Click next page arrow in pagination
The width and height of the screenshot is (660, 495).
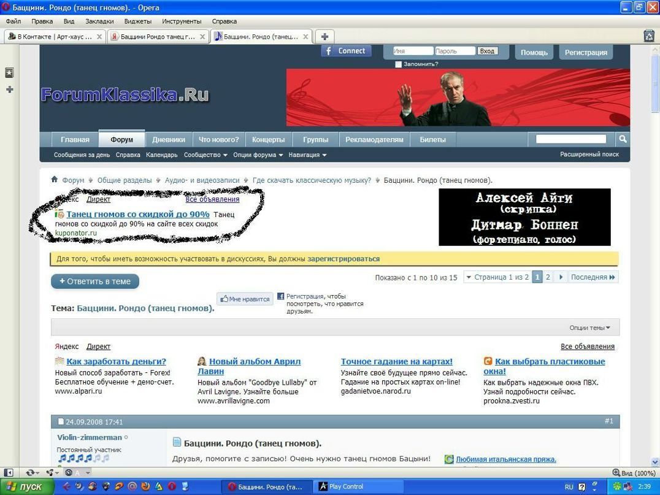(561, 277)
